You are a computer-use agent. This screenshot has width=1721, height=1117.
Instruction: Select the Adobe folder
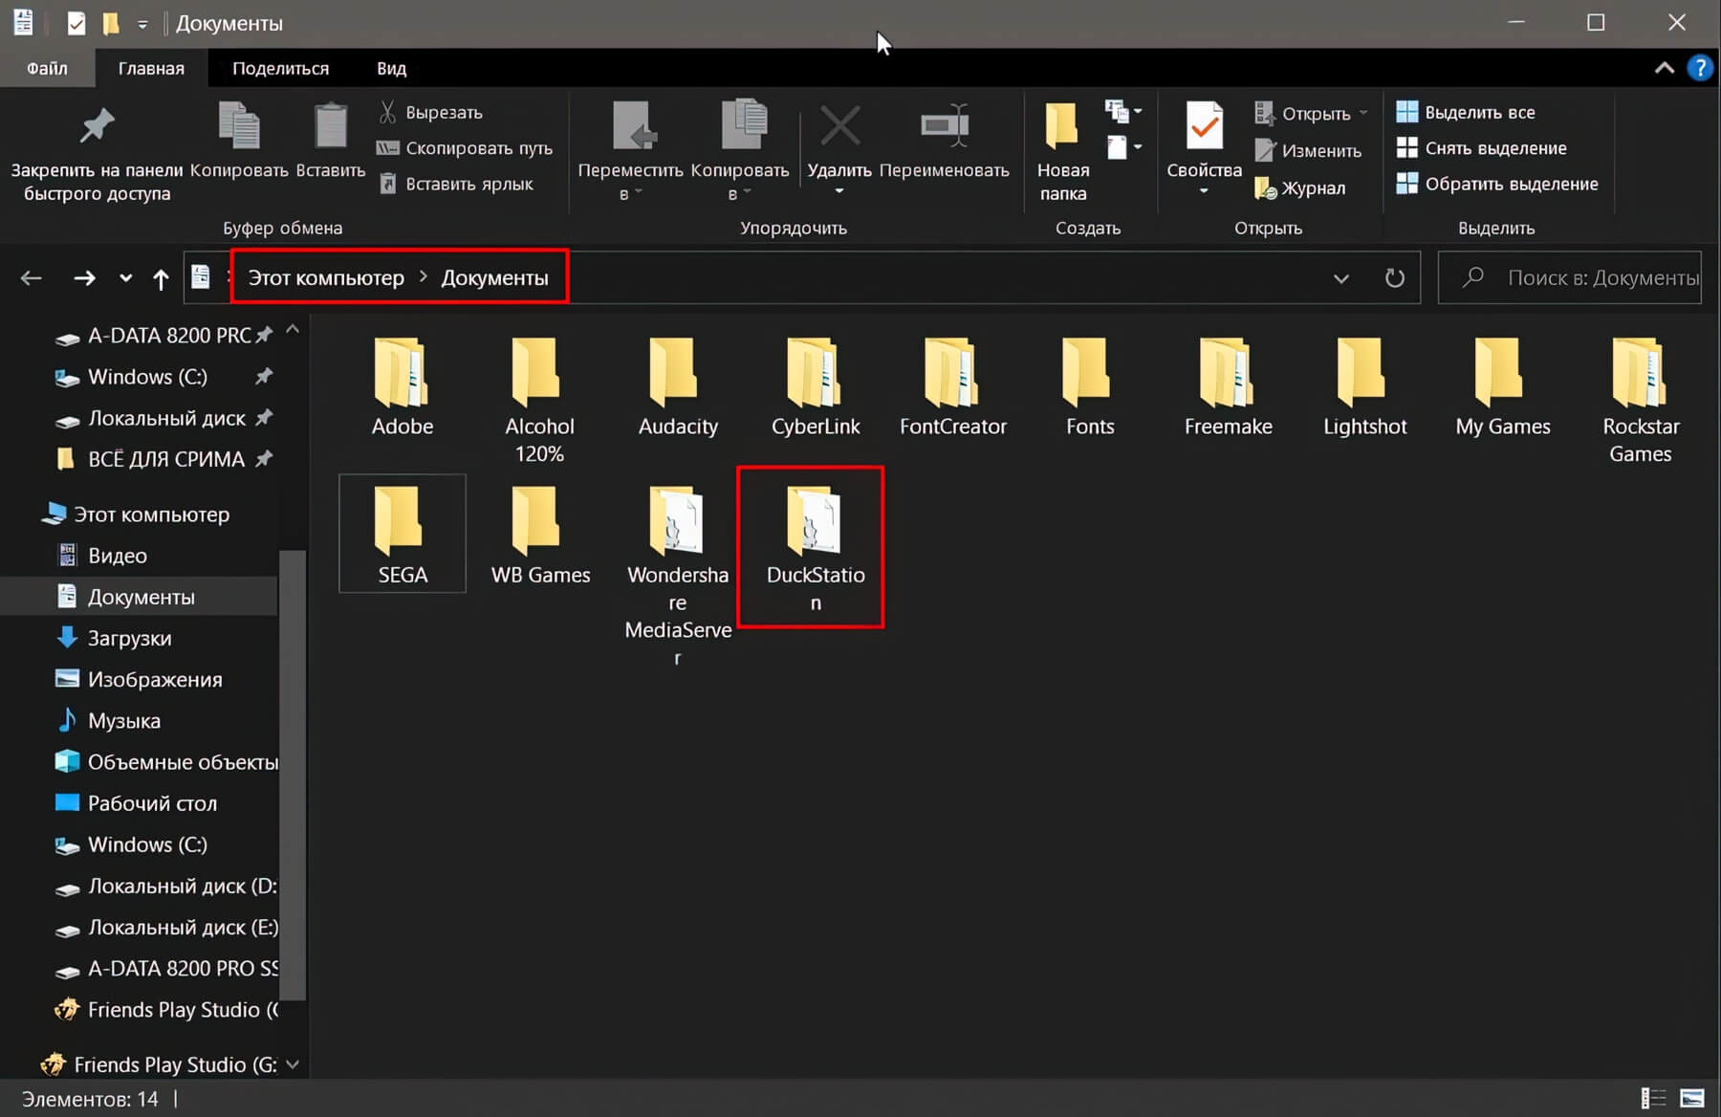click(402, 387)
